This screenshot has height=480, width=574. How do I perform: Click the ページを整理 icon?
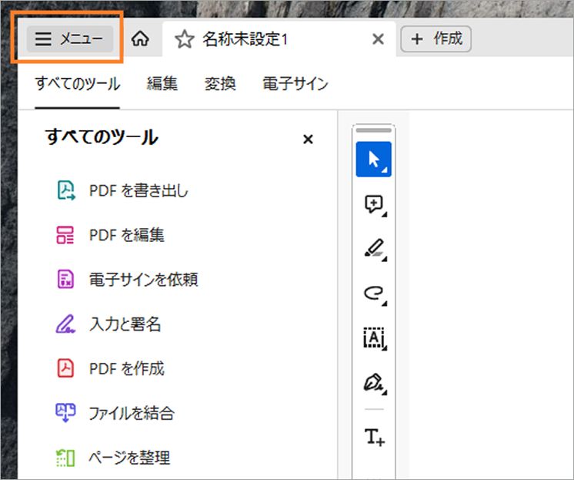[65, 458]
